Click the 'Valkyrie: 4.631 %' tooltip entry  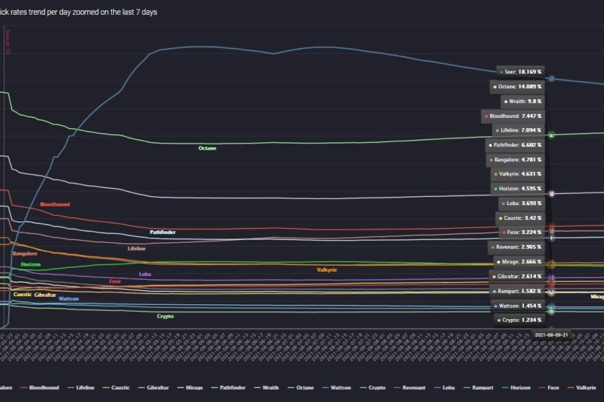(517, 174)
